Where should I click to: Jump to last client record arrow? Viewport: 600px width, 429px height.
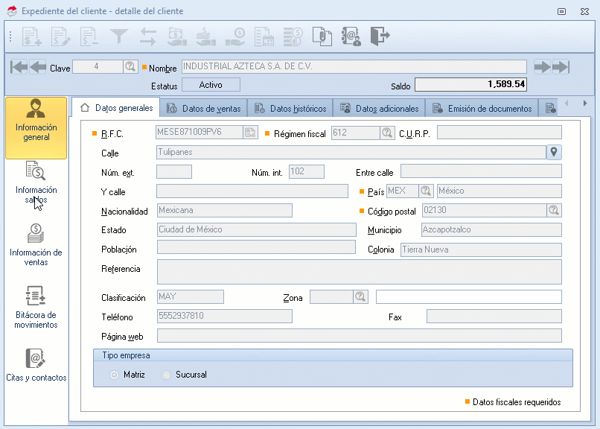click(561, 67)
